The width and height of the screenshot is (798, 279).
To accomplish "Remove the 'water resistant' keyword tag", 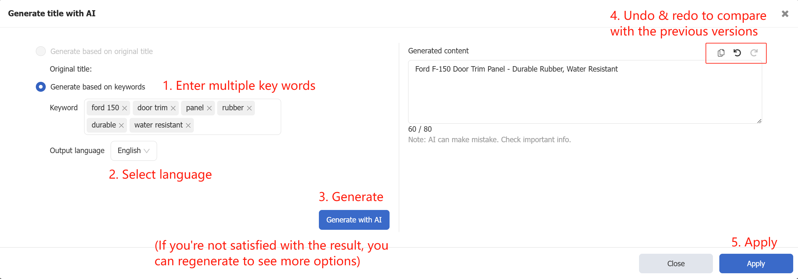I will (188, 125).
